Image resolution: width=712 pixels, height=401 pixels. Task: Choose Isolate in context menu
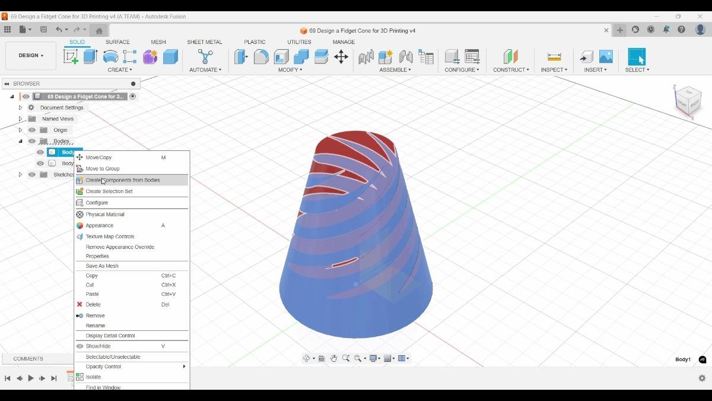[132, 377]
